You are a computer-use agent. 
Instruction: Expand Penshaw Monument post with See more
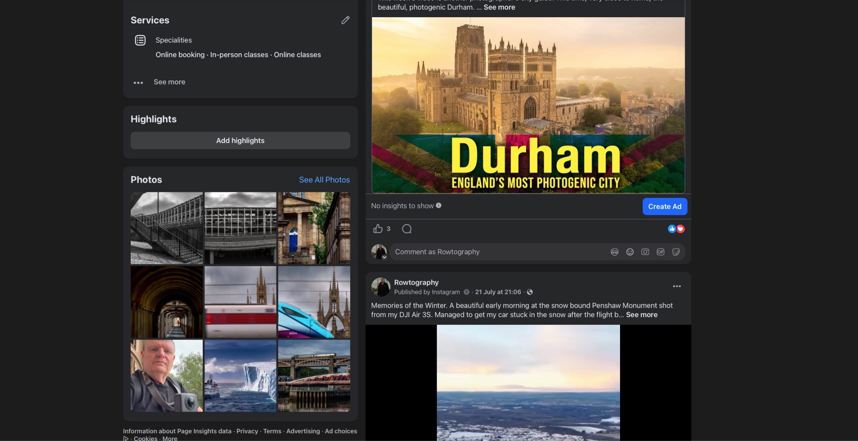641,315
